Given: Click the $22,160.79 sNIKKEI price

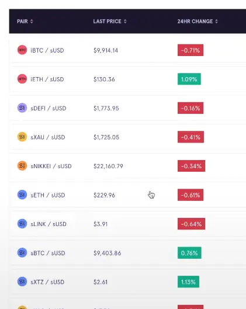Looking at the screenshot, I should (108, 166).
